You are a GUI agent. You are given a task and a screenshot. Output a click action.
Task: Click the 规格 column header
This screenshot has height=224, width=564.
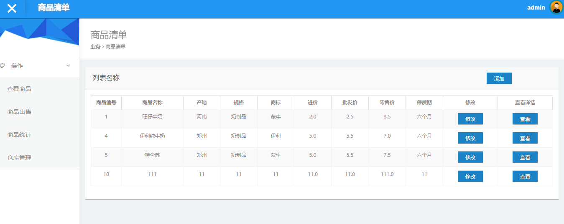click(238, 103)
